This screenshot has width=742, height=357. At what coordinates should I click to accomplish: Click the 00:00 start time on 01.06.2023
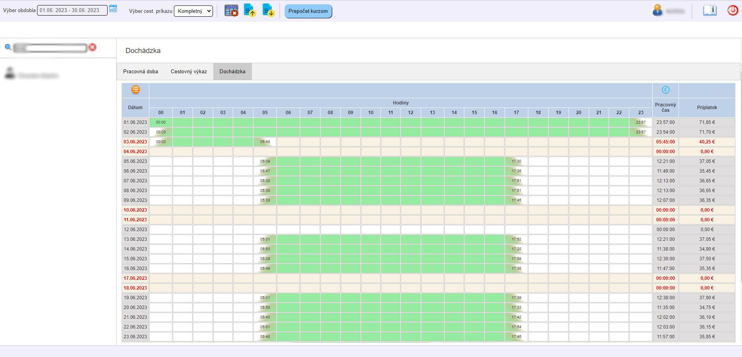pyautogui.click(x=161, y=122)
